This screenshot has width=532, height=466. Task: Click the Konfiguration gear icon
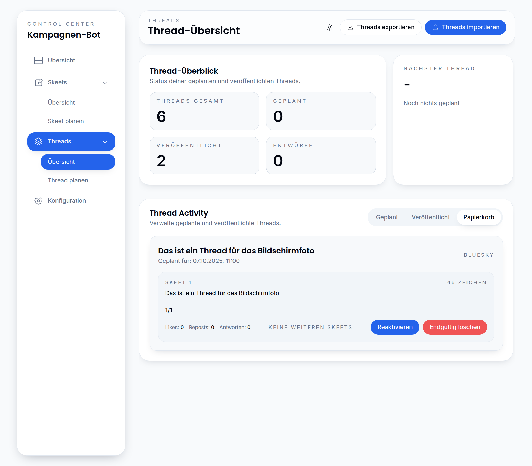(38, 201)
